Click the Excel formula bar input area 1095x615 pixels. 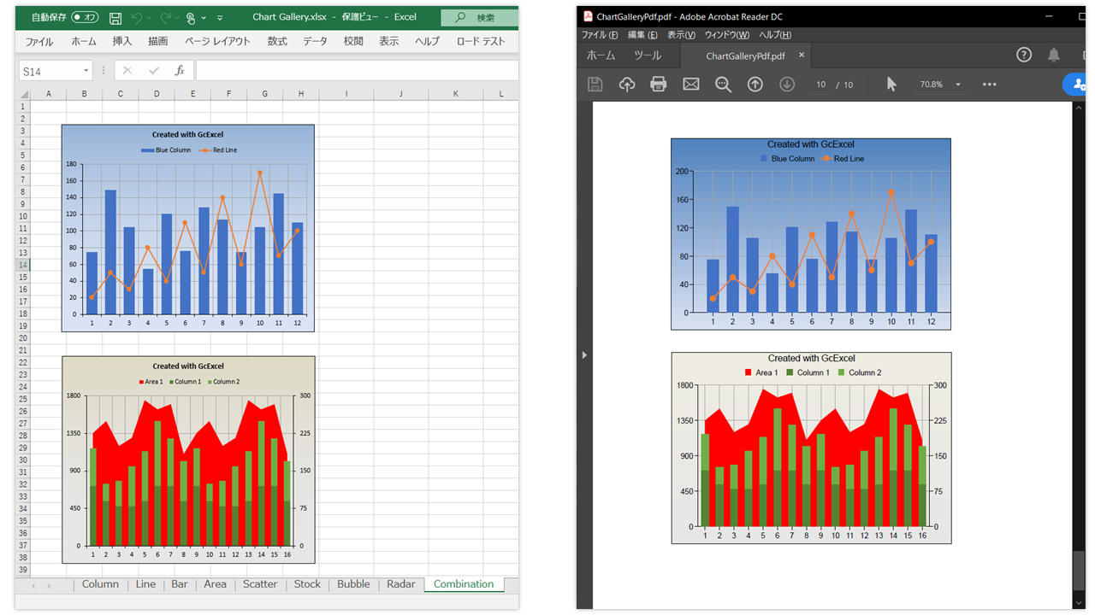(x=357, y=71)
